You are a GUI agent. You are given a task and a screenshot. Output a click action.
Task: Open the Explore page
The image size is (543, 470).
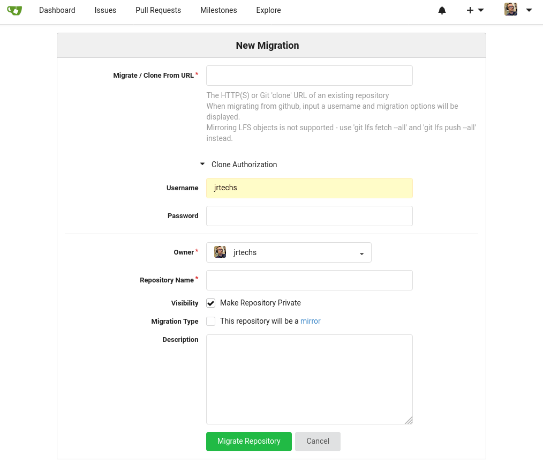[268, 10]
